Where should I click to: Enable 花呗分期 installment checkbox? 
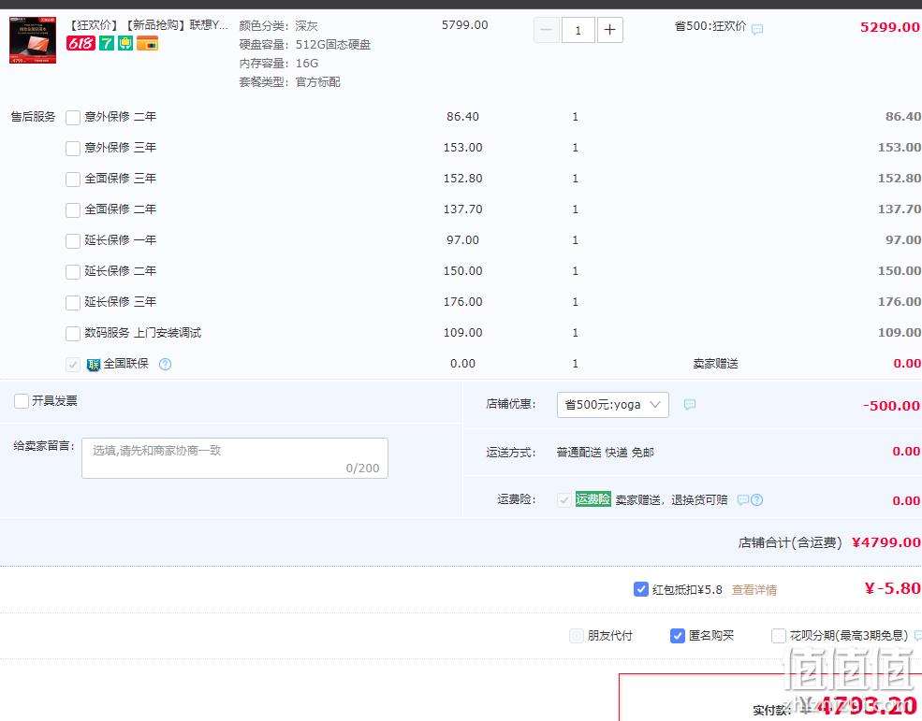(x=779, y=635)
